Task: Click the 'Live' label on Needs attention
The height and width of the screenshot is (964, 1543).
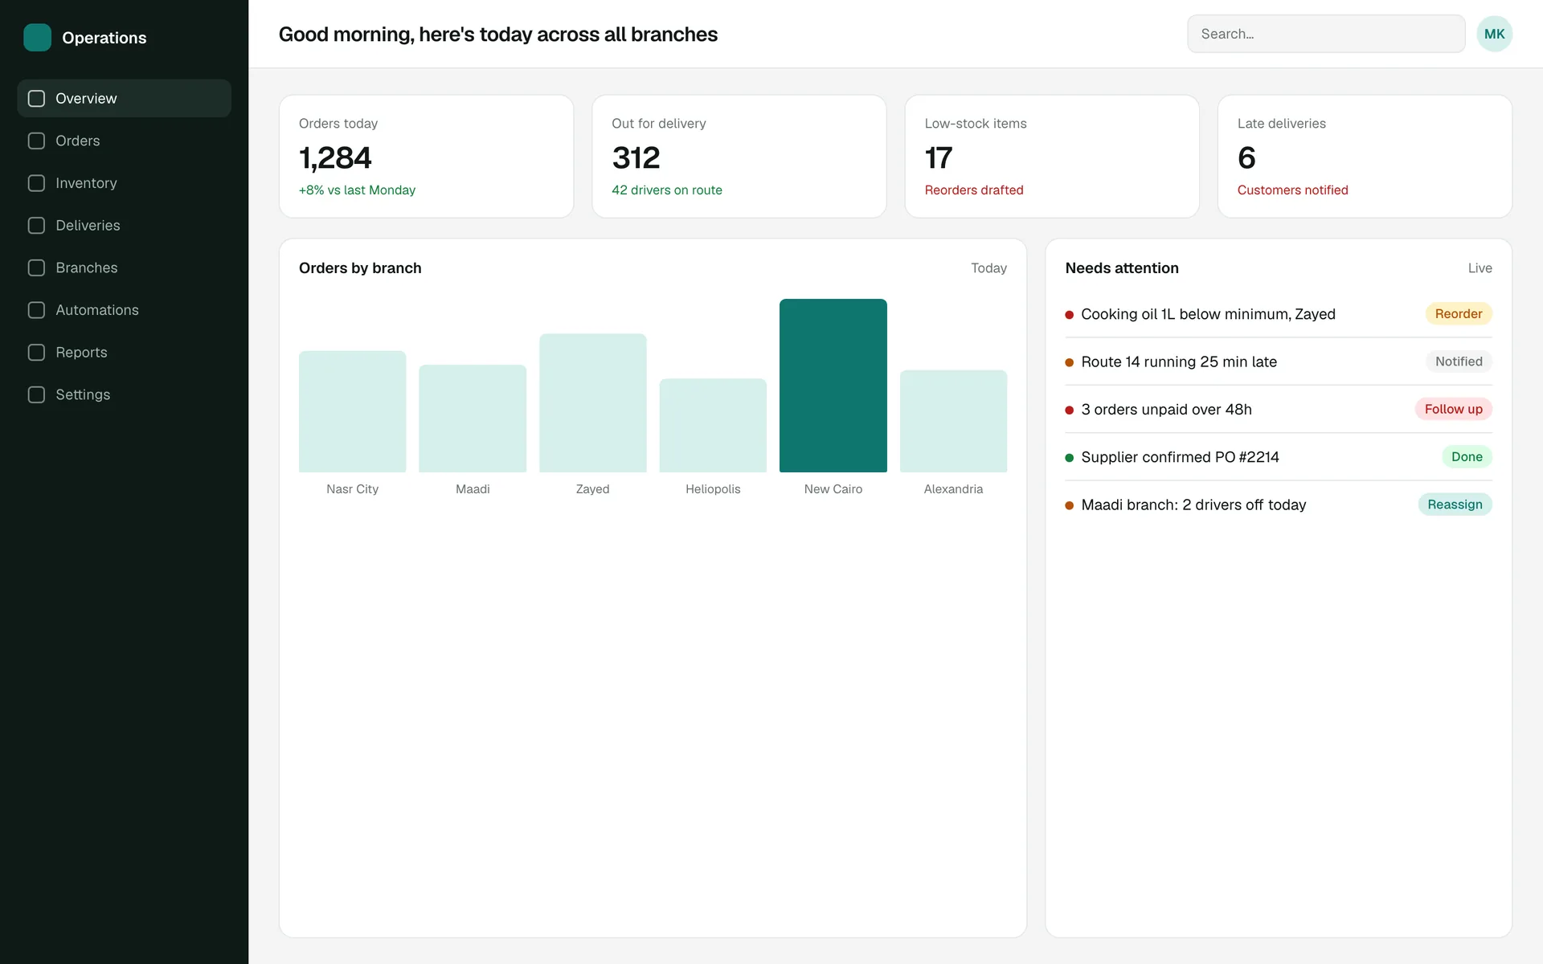Action: (x=1480, y=268)
